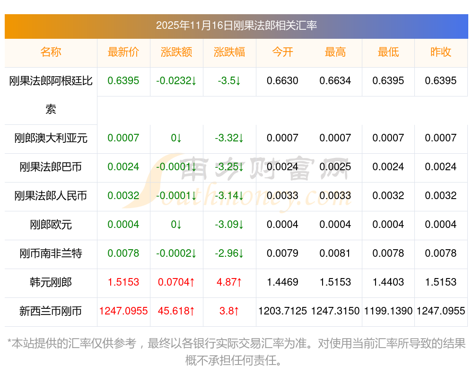Select the row name 刚郎欧元
Image resolution: width=473 pixels, height=375 pixels.
coord(51,225)
